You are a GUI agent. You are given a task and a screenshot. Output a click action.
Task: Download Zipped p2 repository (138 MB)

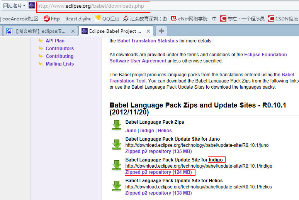[158, 193]
